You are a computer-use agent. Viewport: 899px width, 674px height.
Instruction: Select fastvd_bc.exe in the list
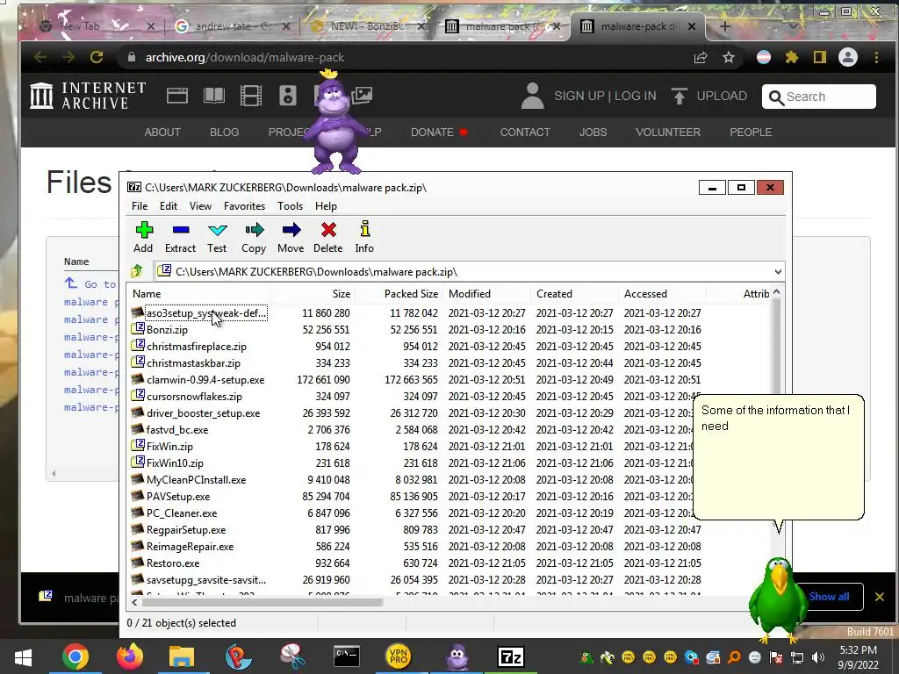click(177, 430)
